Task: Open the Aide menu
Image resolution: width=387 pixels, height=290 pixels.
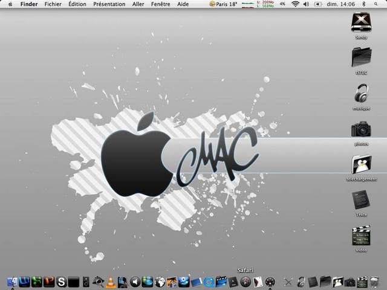Action: [x=183, y=4]
